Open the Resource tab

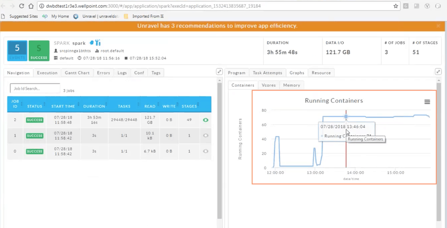[x=321, y=73]
